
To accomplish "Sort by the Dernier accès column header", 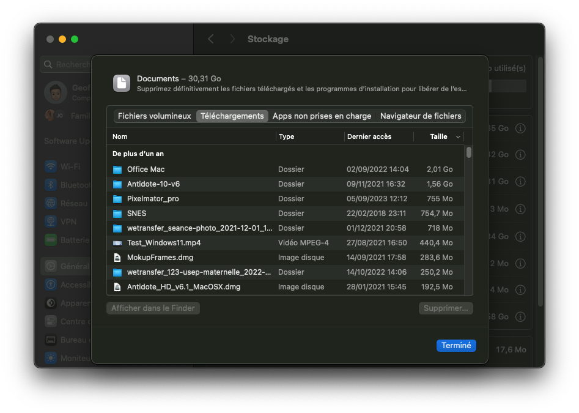I will point(379,136).
